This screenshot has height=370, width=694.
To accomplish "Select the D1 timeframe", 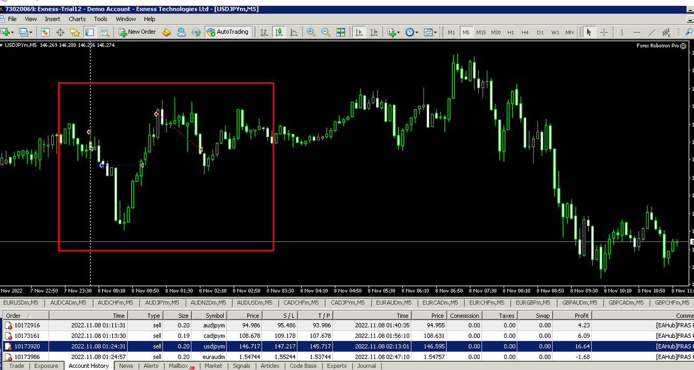I will pos(540,32).
